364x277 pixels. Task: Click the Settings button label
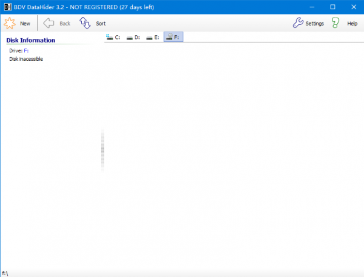(314, 24)
